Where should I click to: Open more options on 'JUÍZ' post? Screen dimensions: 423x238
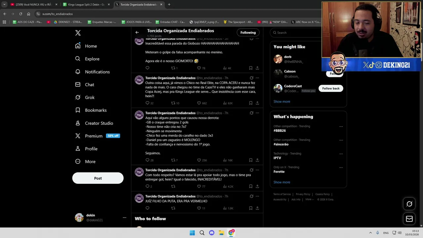tap(257, 196)
